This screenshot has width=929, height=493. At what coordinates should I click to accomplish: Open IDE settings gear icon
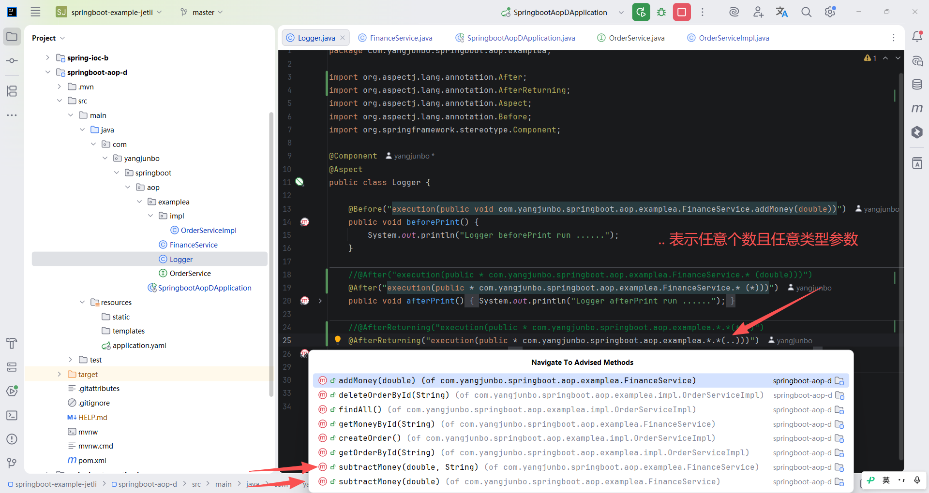tap(830, 12)
